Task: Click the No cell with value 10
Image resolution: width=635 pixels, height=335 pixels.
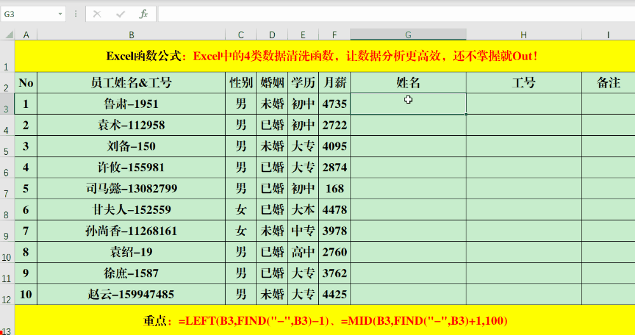Action: tap(26, 294)
